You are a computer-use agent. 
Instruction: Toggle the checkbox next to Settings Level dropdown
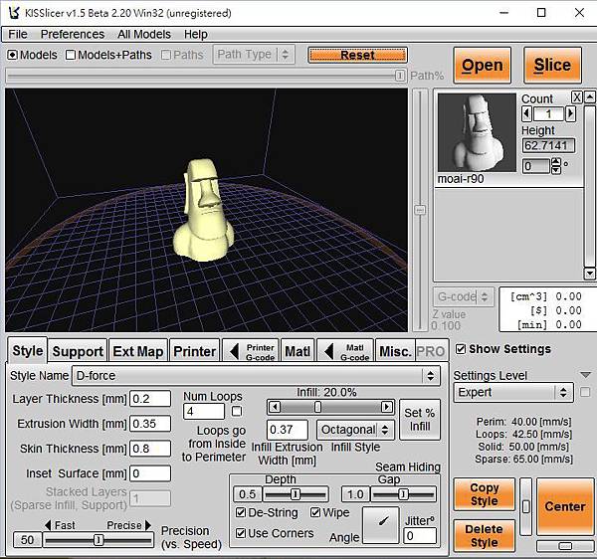coord(585,392)
